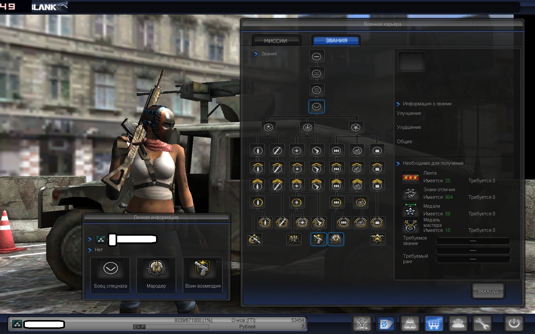The width and height of the screenshot is (535, 334).
Task: Expand Необходимо для получения arrow
Action: point(398,164)
